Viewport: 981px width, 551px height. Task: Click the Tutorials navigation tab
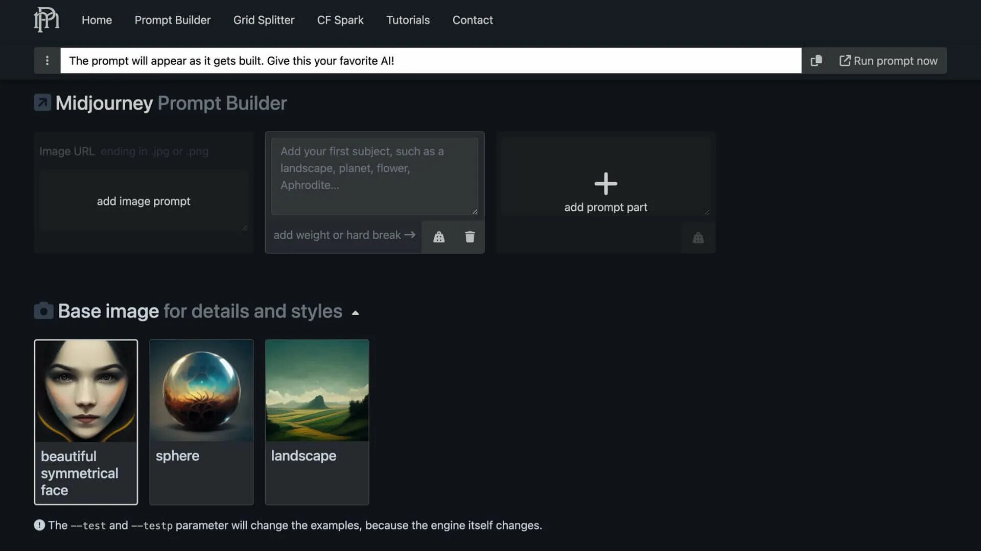[x=407, y=19]
